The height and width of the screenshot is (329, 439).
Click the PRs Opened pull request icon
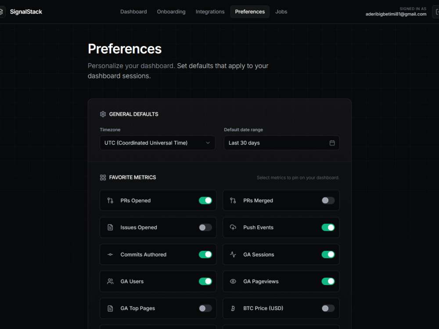pos(110,200)
